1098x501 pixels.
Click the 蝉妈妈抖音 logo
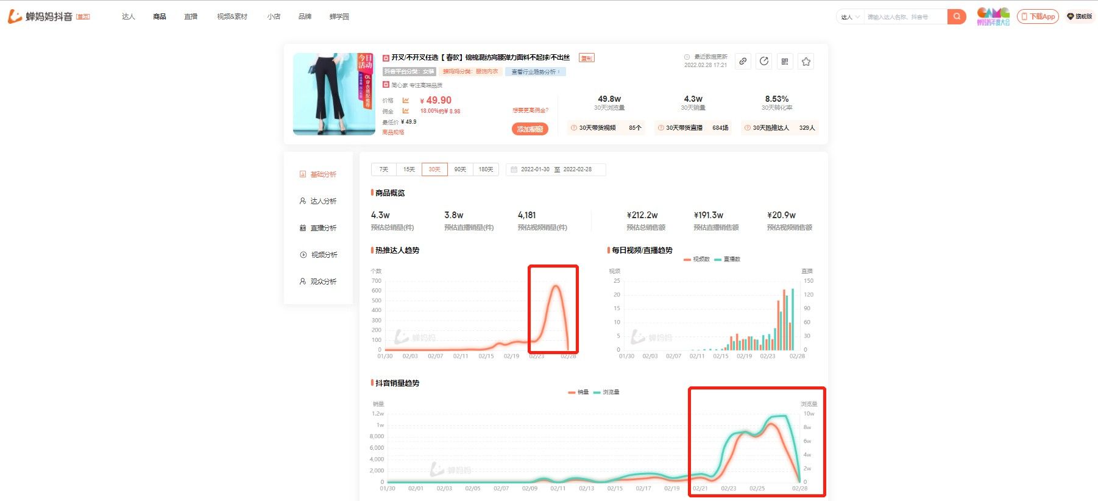click(x=41, y=16)
